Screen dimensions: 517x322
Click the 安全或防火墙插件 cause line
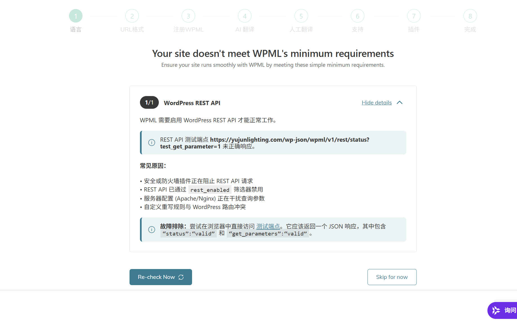197,181
